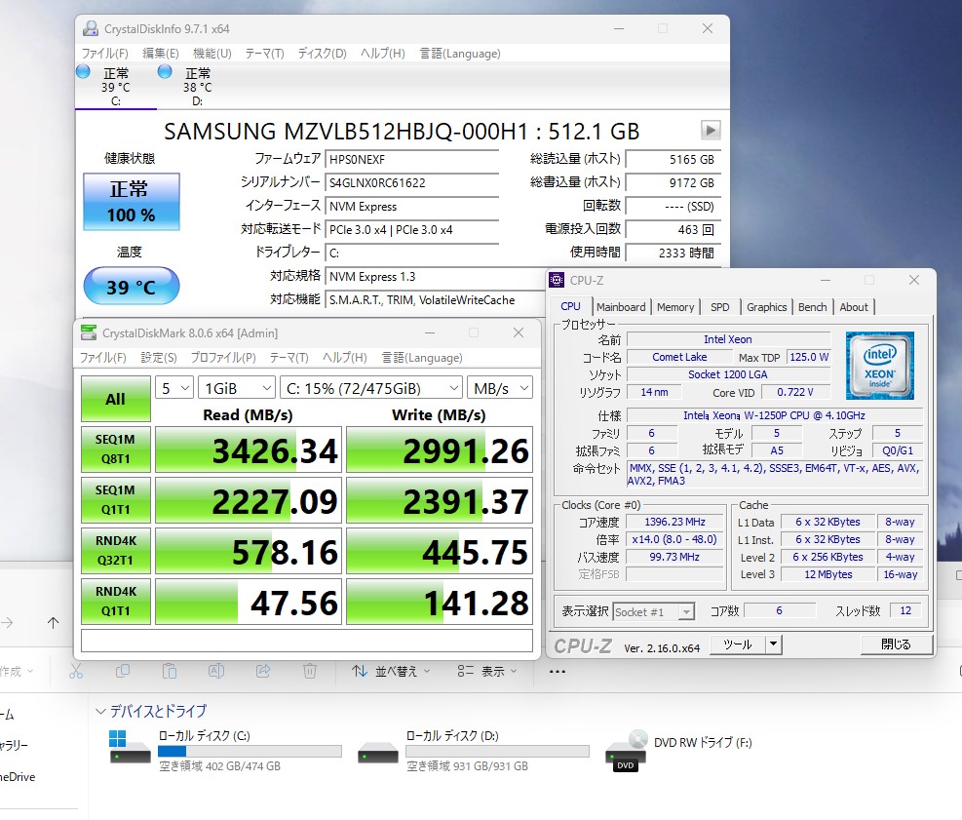
Task: Click the Share icon in Explorer toolbar
Action: [x=263, y=672]
